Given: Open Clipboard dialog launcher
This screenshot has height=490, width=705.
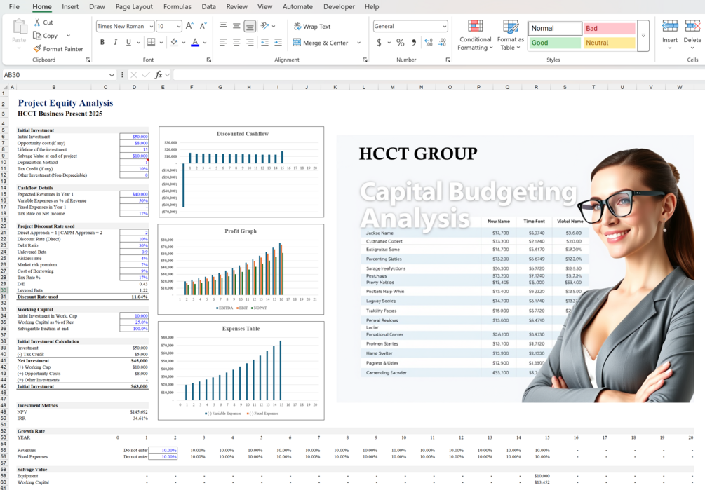Looking at the screenshot, I should pyautogui.click(x=88, y=60).
